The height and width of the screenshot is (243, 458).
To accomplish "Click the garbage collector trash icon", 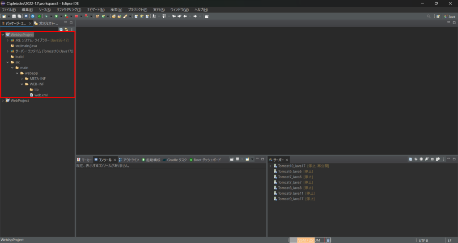I will tap(329, 240).
